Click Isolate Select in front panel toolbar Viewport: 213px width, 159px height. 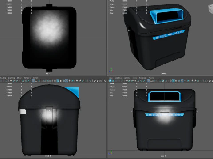90,81
